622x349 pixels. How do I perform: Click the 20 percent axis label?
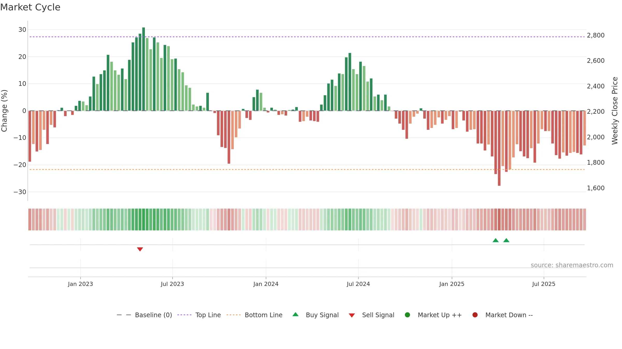(22, 57)
